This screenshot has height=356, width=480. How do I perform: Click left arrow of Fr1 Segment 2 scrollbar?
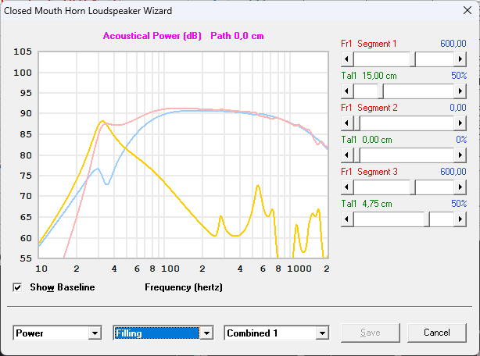347,123
